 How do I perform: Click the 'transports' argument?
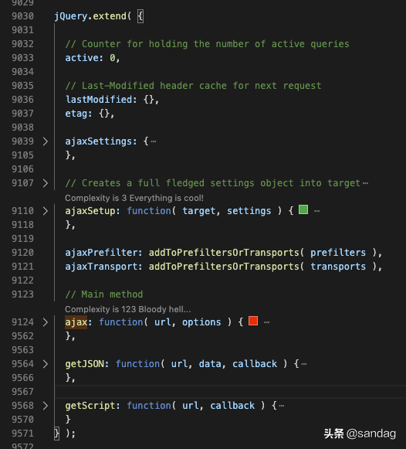pos(338,267)
